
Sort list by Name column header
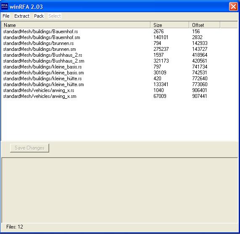pyautogui.click(x=76, y=25)
